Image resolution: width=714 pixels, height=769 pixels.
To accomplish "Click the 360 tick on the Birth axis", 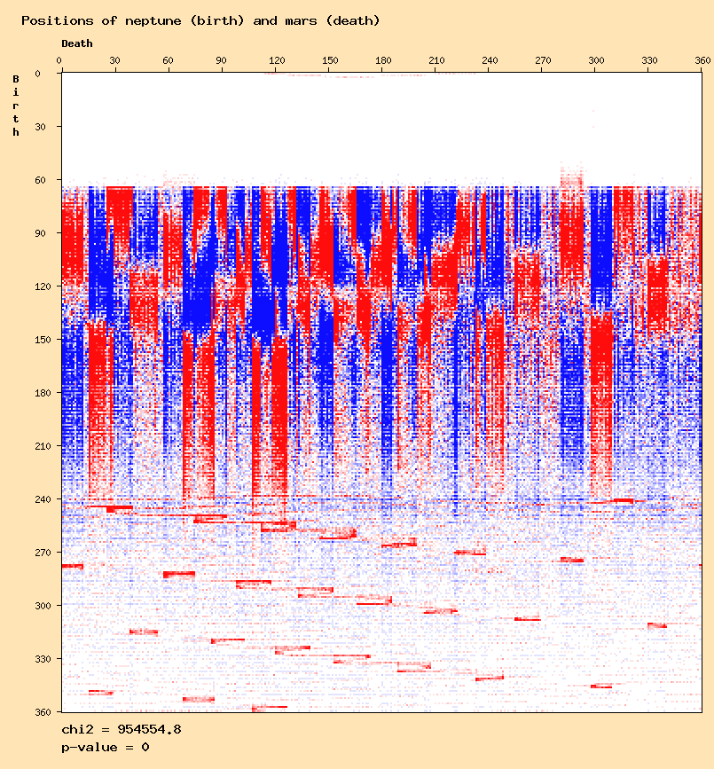I will tap(40, 711).
